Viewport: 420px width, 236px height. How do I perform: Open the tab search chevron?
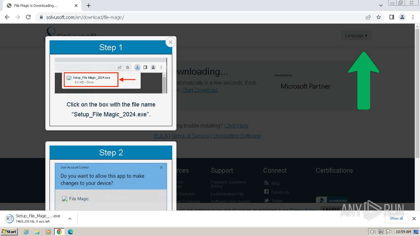tap(381, 6)
